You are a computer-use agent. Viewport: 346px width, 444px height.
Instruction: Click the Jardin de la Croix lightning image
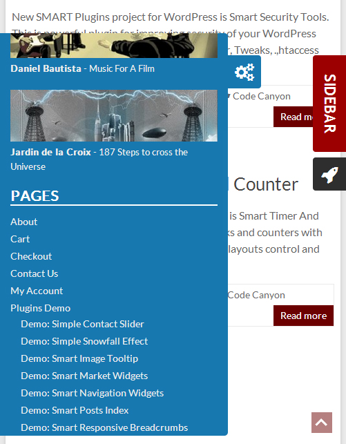pyautogui.click(x=114, y=115)
